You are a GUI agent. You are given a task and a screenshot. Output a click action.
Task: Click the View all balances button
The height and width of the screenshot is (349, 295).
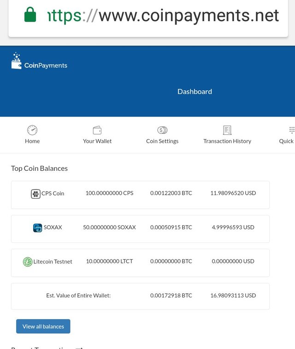pyautogui.click(x=43, y=326)
